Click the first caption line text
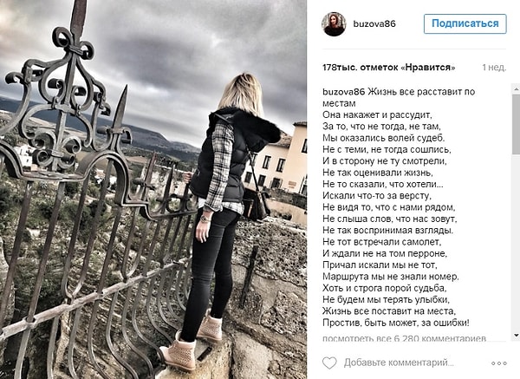The image size is (520, 379). 399,97
